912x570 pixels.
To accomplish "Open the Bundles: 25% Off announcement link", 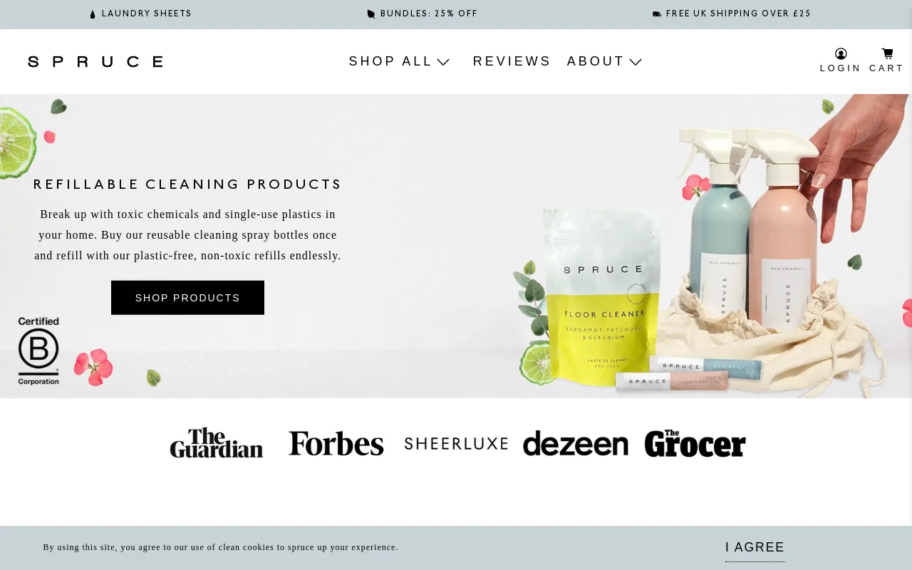I will click(429, 14).
